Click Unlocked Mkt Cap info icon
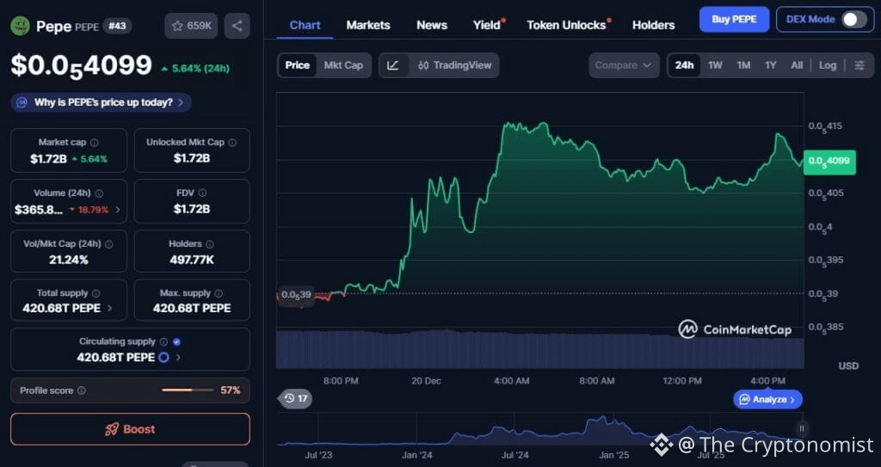Image resolution: width=881 pixels, height=467 pixels. point(232,143)
